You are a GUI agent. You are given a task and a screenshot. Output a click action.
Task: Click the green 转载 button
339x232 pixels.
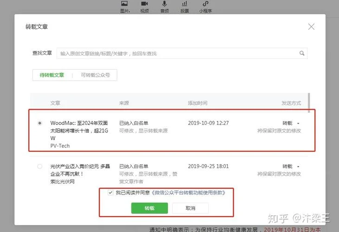[149, 208]
